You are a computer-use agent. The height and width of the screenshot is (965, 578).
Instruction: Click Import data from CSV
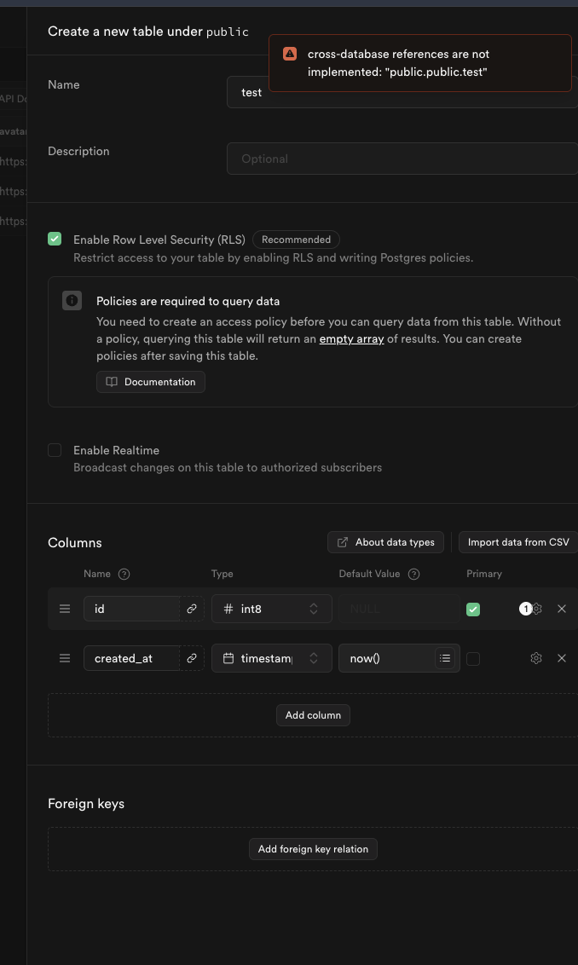pyautogui.click(x=517, y=542)
